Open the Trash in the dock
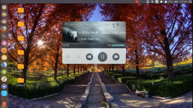 [4, 104]
